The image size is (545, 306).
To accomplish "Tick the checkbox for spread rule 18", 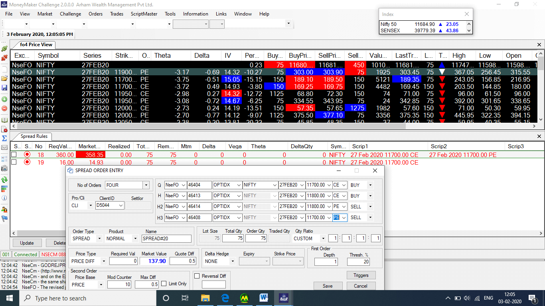I will (14, 155).
